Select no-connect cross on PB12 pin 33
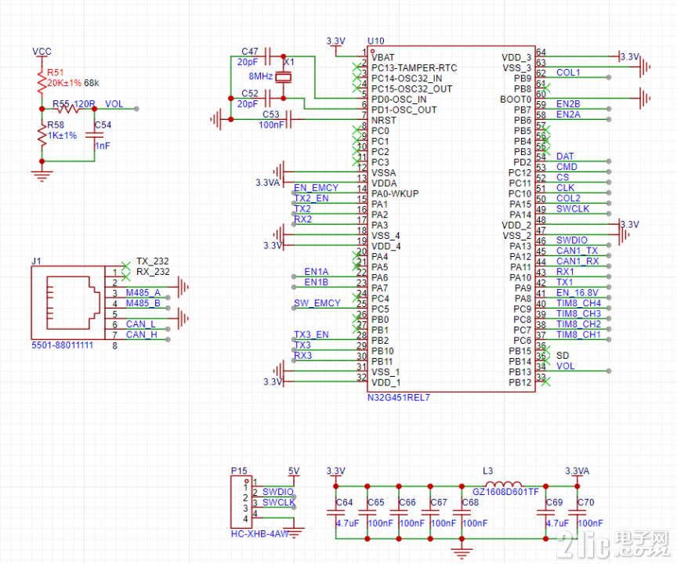Image resolution: width=677 pixels, height=564 pixels. 545,381
